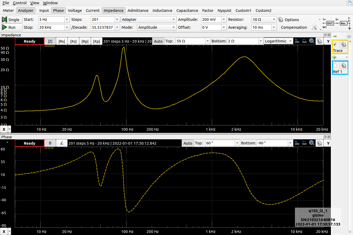Switch to the Meter tab

tap(8, 11)
